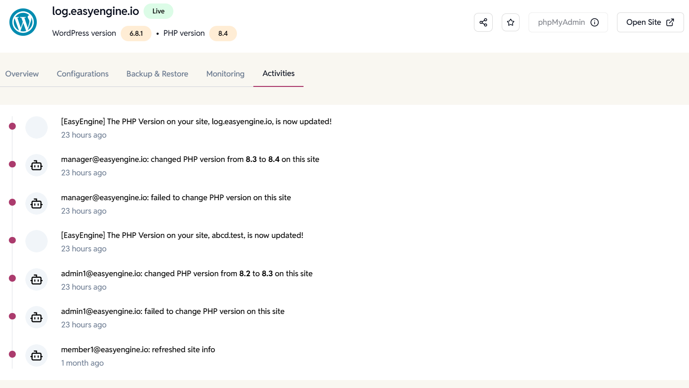Click the avatar circle for the abcd.test update notice

click(x=36, y=241)
